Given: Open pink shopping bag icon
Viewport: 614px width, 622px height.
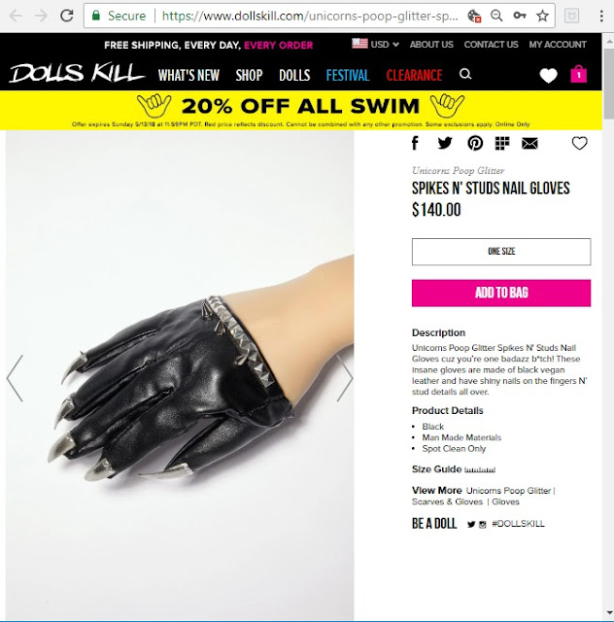Looking at the screenshot, I should (x=579, y=74).
